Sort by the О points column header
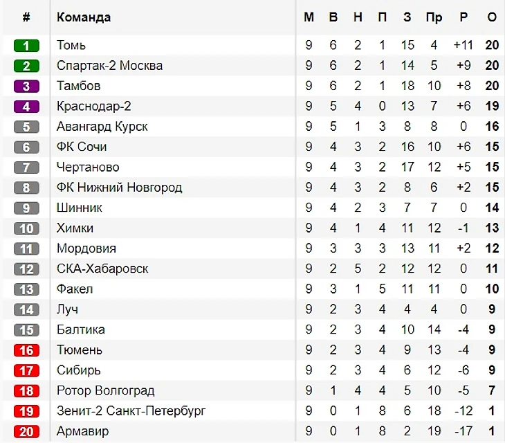The width and height of the screenshot is (505, 443). (x=492, y=17)
